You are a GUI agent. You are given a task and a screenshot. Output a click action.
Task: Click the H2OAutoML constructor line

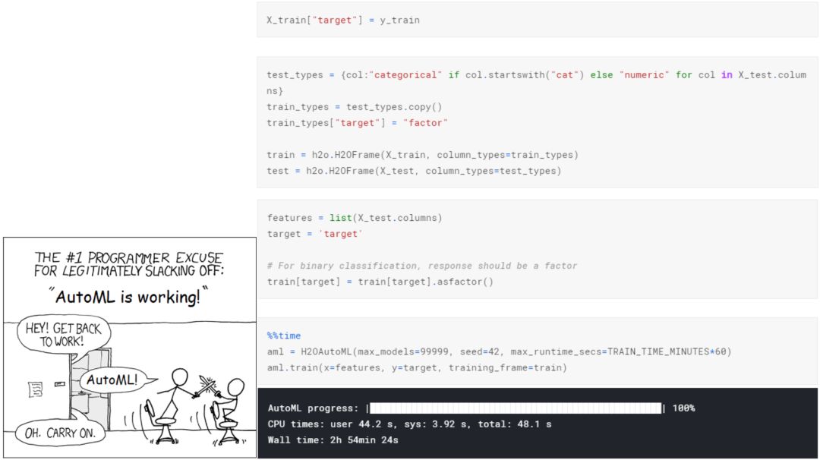click(499, 351)
